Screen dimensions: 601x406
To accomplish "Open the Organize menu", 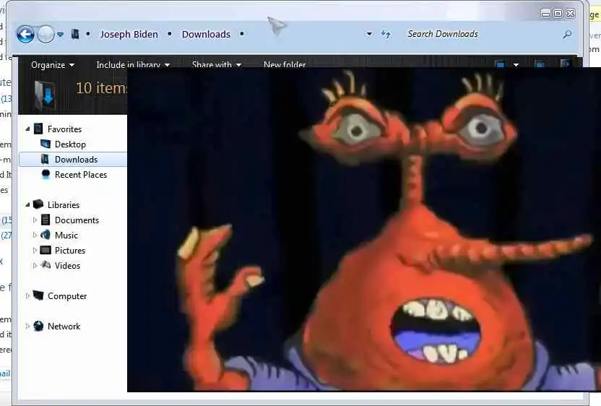I will [53, 65].
